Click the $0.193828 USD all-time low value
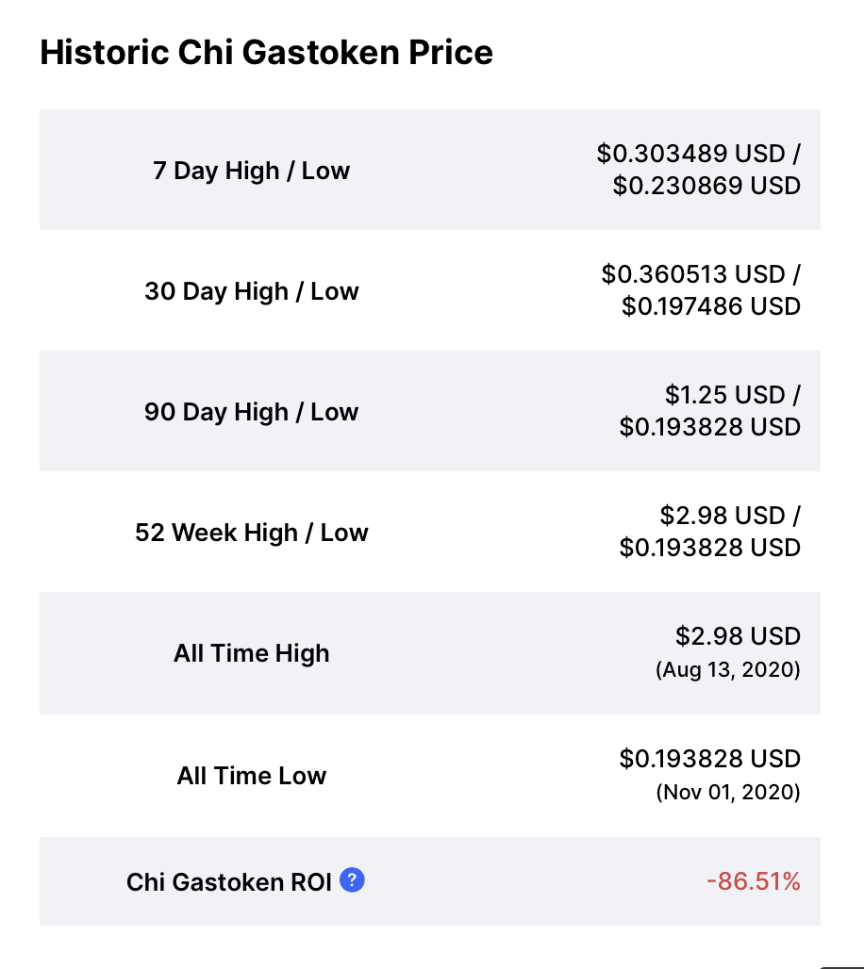Viewport: 864px width, 969px height. tap(710, 759)
